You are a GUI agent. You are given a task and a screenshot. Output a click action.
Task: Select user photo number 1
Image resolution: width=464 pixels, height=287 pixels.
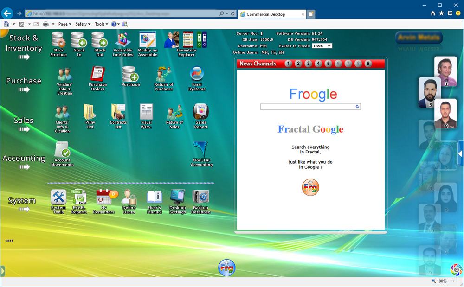tap(445, 71)
